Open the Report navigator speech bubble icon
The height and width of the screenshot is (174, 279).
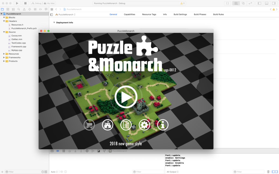[46, 9]
